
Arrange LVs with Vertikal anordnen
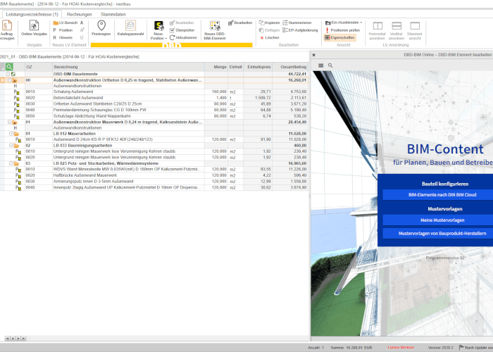[396, 30]
